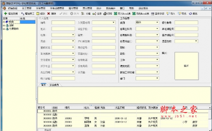
Task: Click the 银行帐号 (bank account) input field
Action: [186, 23]
